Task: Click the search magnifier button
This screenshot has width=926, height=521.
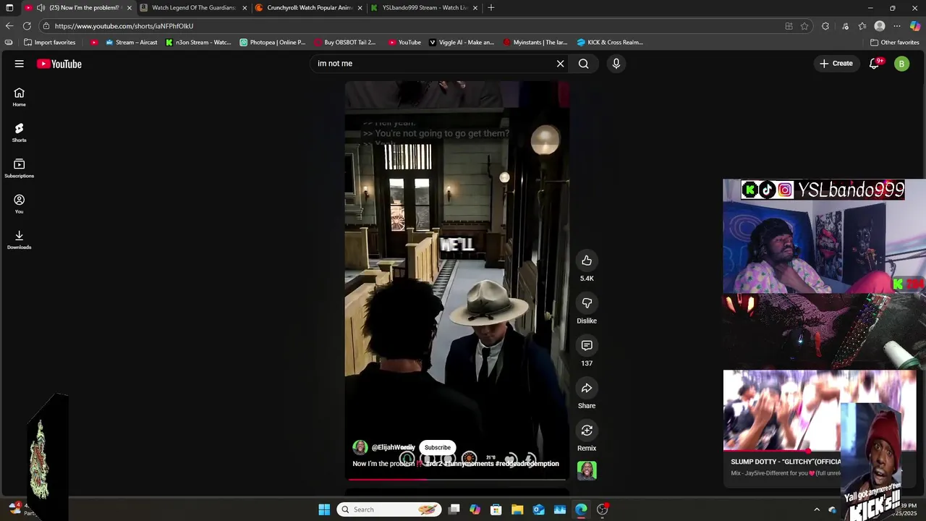Action: click(x=583, y=64)
